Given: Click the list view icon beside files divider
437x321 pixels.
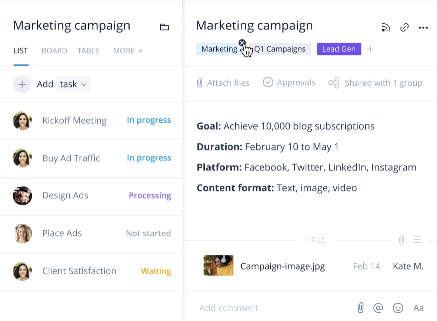Looking at the screenshot, I should pos(417,240).
